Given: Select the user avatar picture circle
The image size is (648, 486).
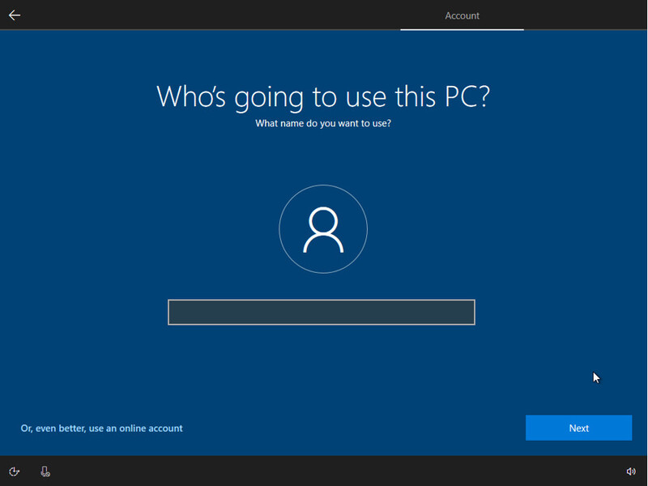Looking at the screenshot, I should (323, 229).
